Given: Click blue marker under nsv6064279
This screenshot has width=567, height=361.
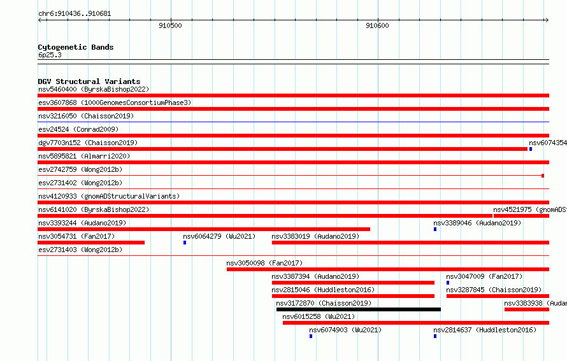Looking at the screenshot, I should (185, 243).
